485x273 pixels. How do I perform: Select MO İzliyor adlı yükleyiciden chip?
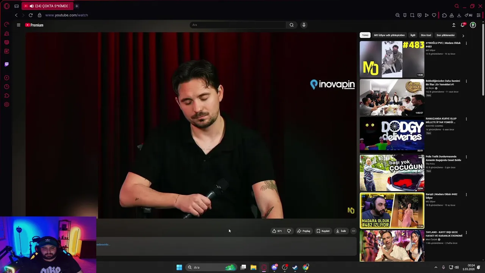[389, 35]
